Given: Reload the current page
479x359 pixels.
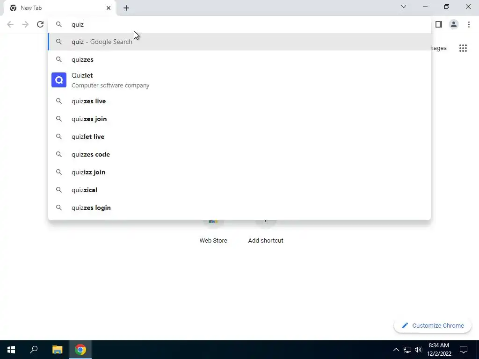Looking at the screenshot, I should [x=40, y=24].
